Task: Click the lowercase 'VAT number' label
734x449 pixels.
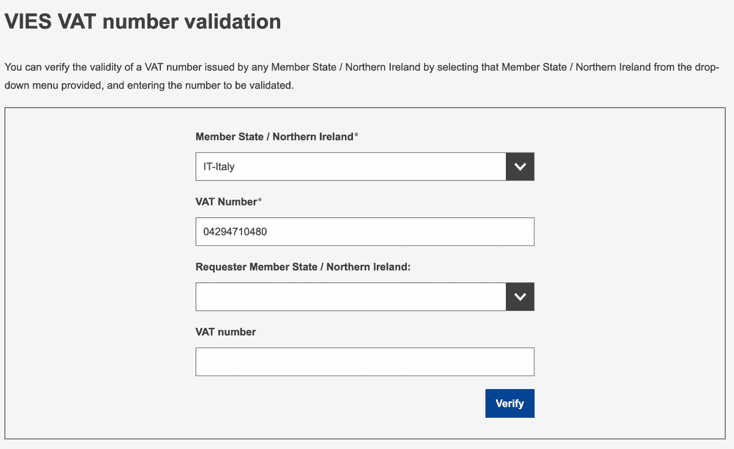Action: 226,332
